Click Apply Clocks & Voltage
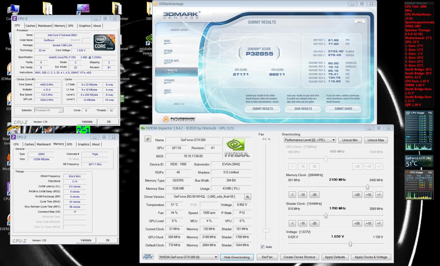Screen dimensions: 440x266 pos(371,257)
